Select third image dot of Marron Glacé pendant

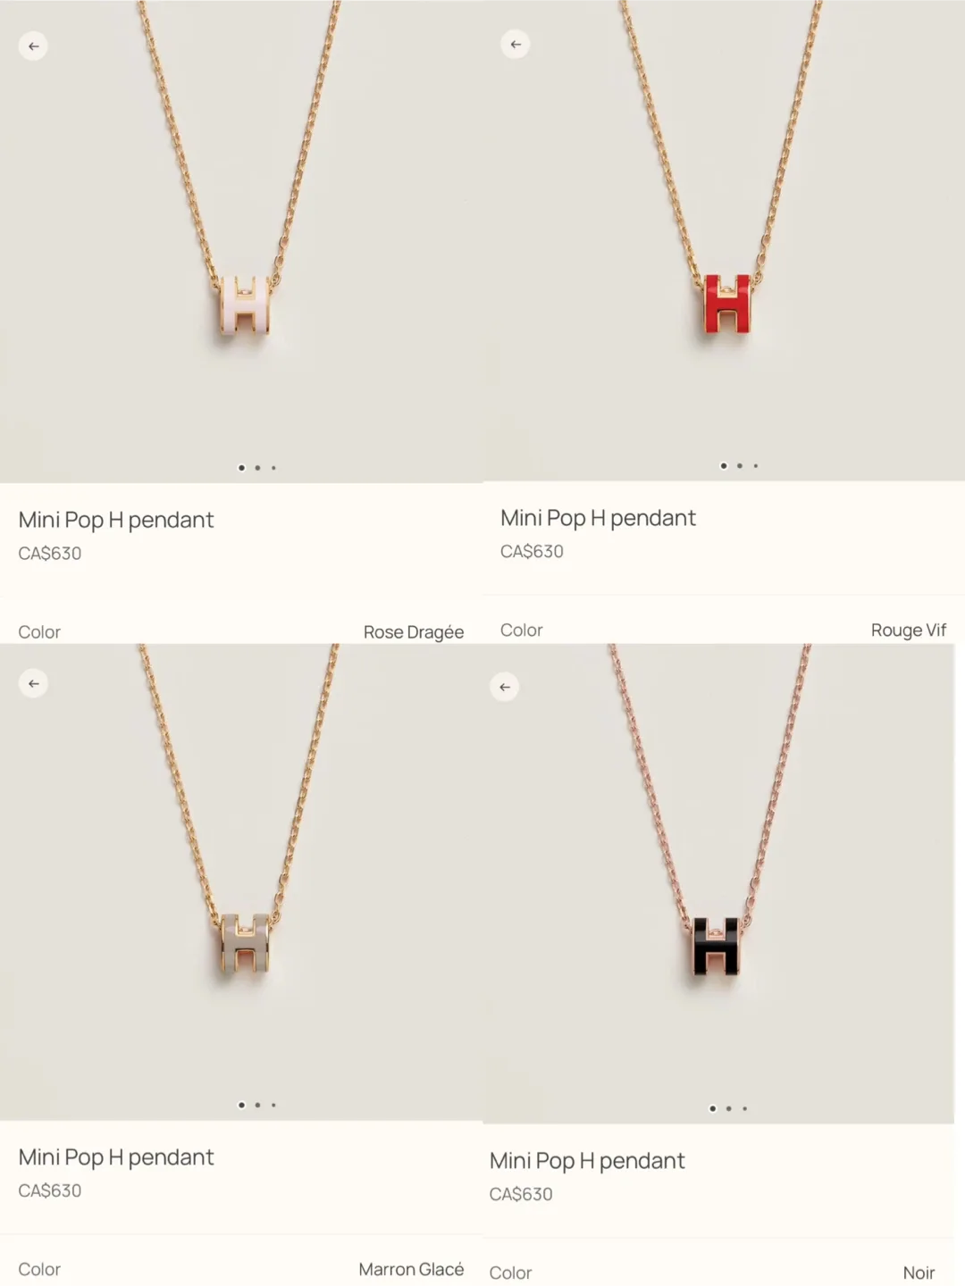pos(273,1106)
